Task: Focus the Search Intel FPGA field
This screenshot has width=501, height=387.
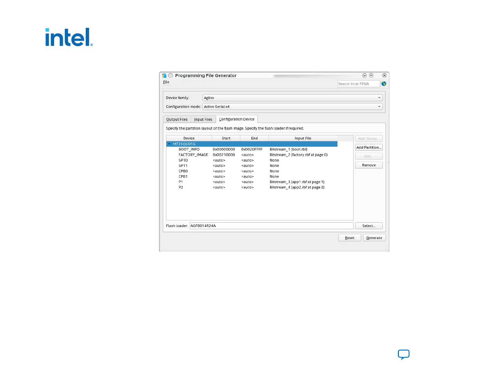Action: 359,84
